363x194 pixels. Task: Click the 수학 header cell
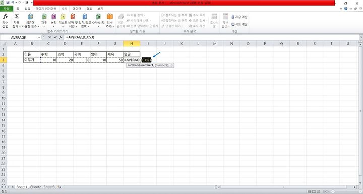click(48, 54)
